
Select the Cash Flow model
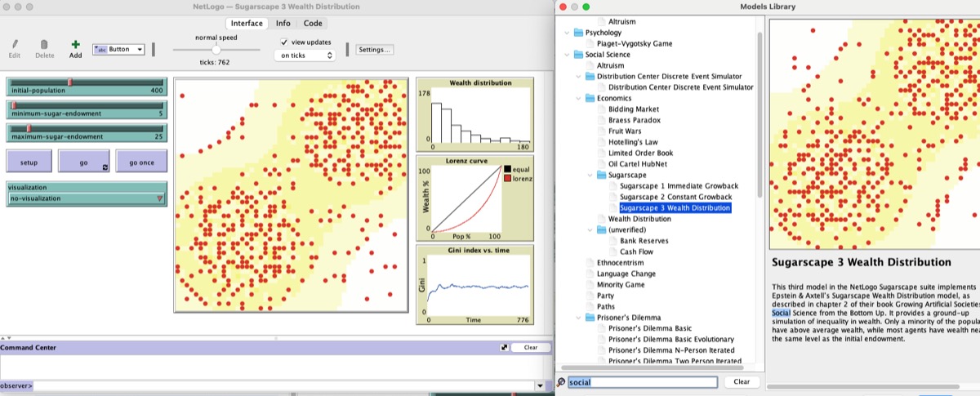coord(638,251)
